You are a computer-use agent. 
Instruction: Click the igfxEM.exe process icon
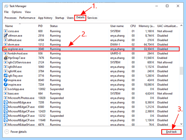pos(6,67)
